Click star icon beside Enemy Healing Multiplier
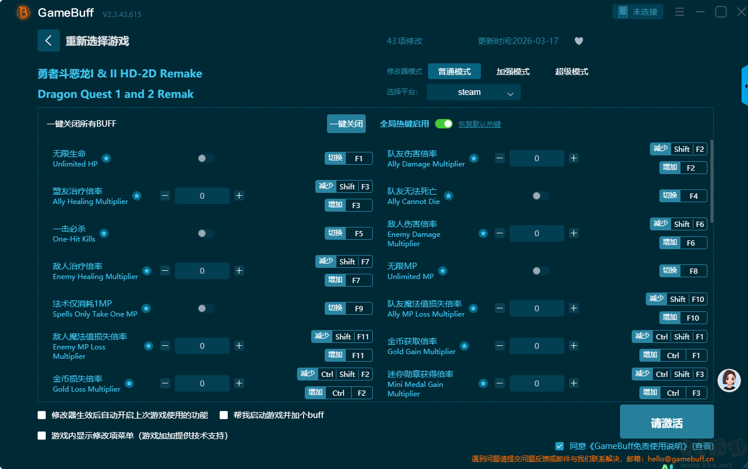The width and height of the screenshot is (748, 469). point(147,271)
